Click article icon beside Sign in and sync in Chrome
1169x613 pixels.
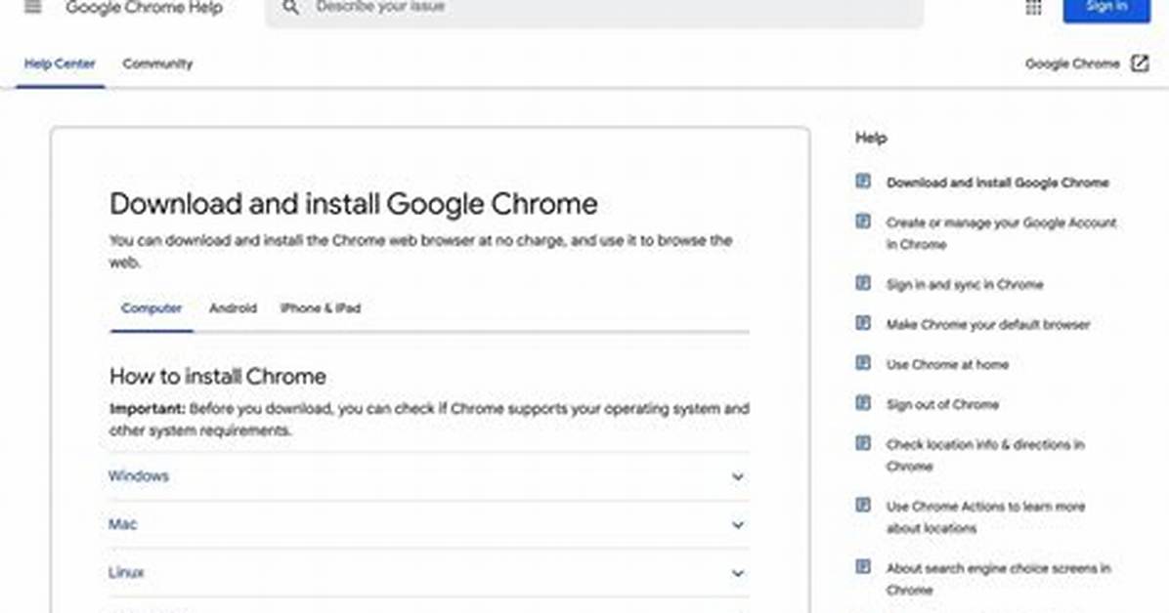coord(863,283)
